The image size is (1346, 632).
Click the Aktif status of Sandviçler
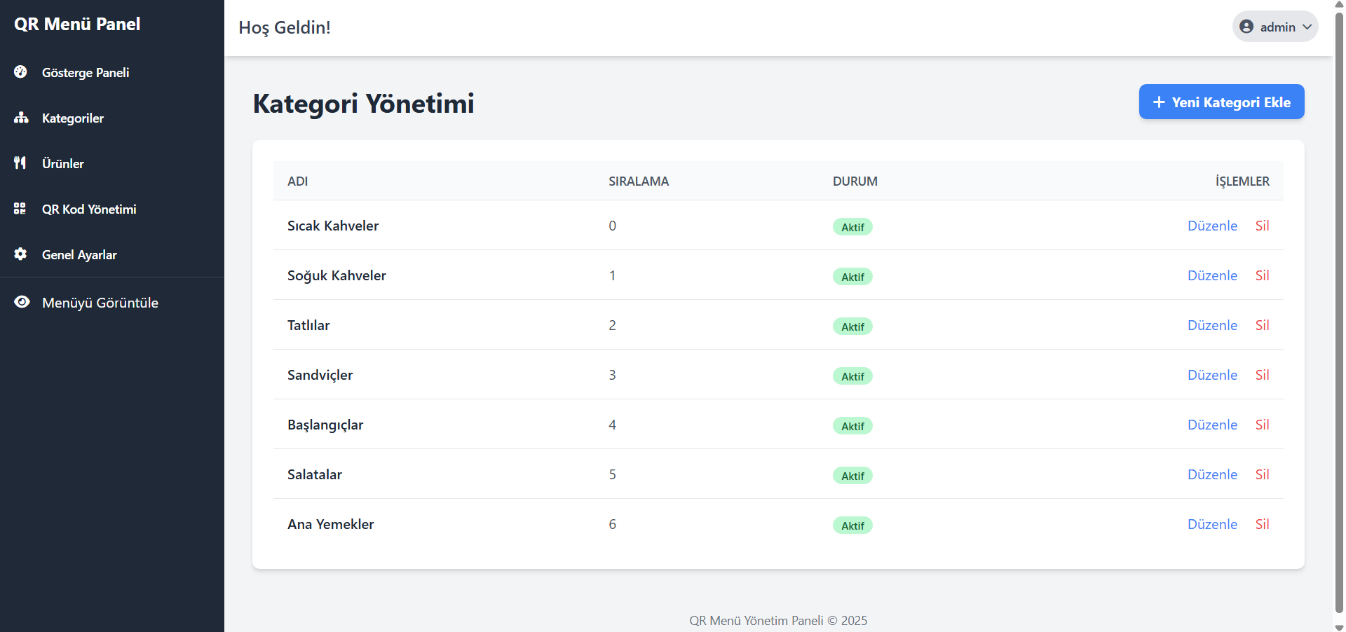[852, 376]
